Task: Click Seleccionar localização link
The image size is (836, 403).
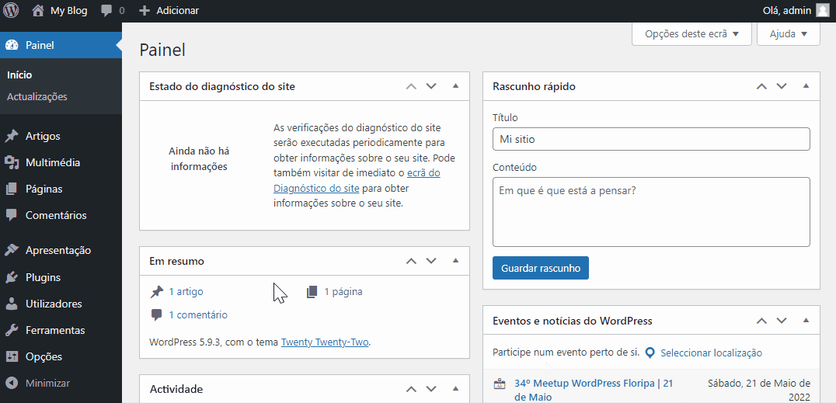Action: coord(711,353)
